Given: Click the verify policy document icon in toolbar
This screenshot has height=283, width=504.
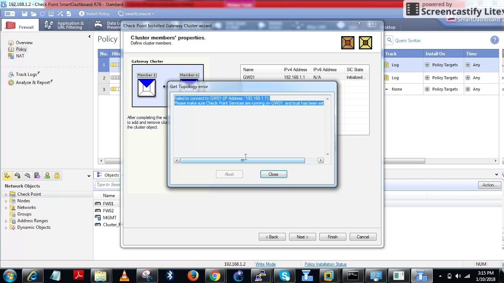Looking at the screenshot, I should tap(69, 14).
